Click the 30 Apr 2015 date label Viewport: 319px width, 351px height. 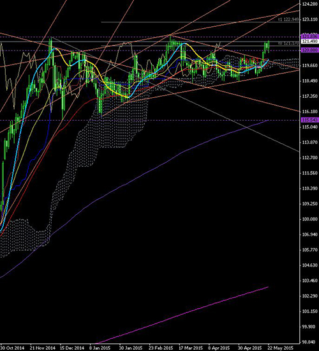[250, 348]
